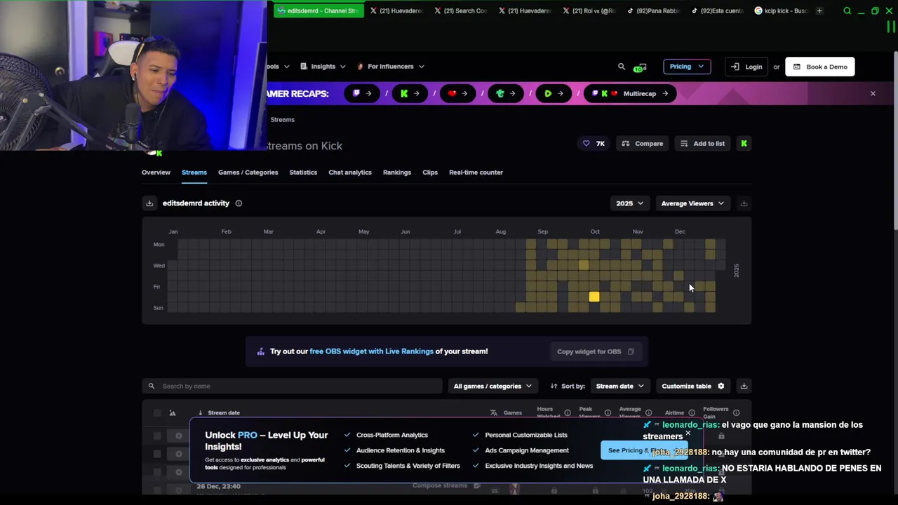This screenshot has width=898, height=505.
Task: Expand the For Influencers menu
Action: coord(391,67)
